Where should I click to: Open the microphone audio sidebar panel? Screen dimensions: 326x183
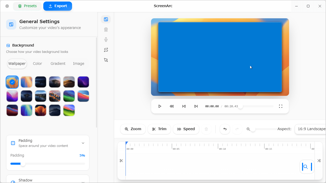point(106,40)
